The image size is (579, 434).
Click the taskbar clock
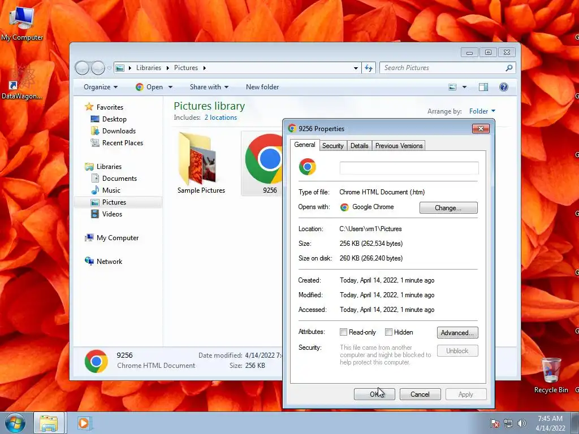(x=550, y=423)
